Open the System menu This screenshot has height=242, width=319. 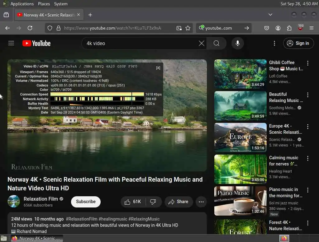pyautogui.click(x=61, y=4)
